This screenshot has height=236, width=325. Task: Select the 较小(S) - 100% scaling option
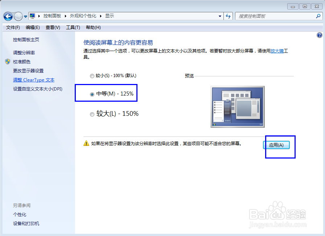(x=92, y=76)
